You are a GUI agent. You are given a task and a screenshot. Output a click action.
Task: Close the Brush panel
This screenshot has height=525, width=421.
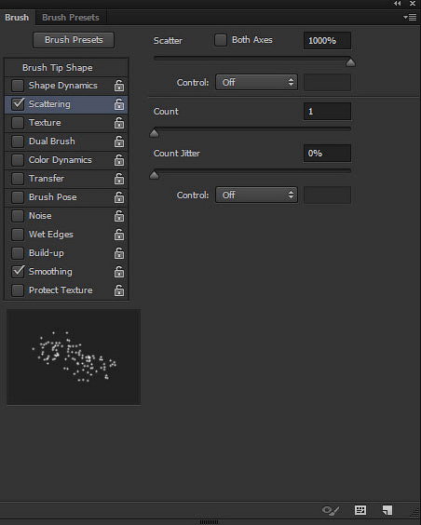tap(413, 4)
